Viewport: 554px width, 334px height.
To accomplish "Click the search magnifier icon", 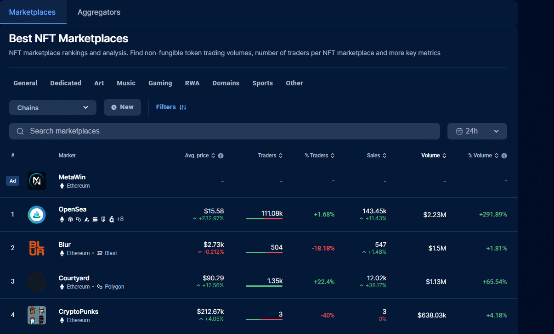I will coord(20,131).
